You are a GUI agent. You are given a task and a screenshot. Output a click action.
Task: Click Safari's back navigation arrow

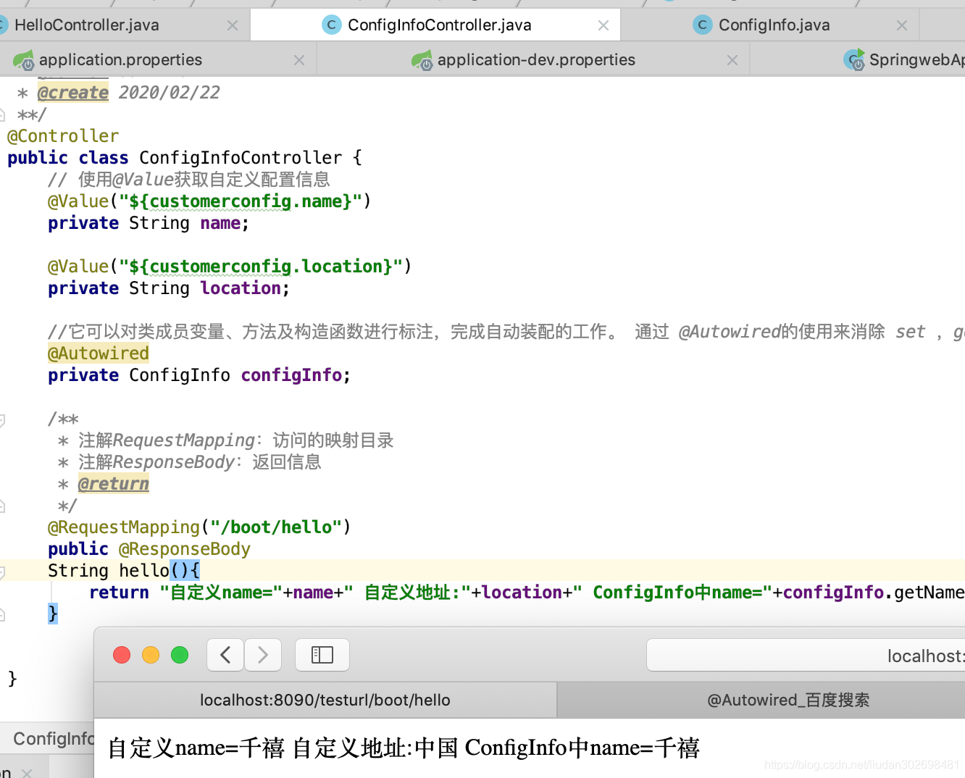(x=225, y=654)
